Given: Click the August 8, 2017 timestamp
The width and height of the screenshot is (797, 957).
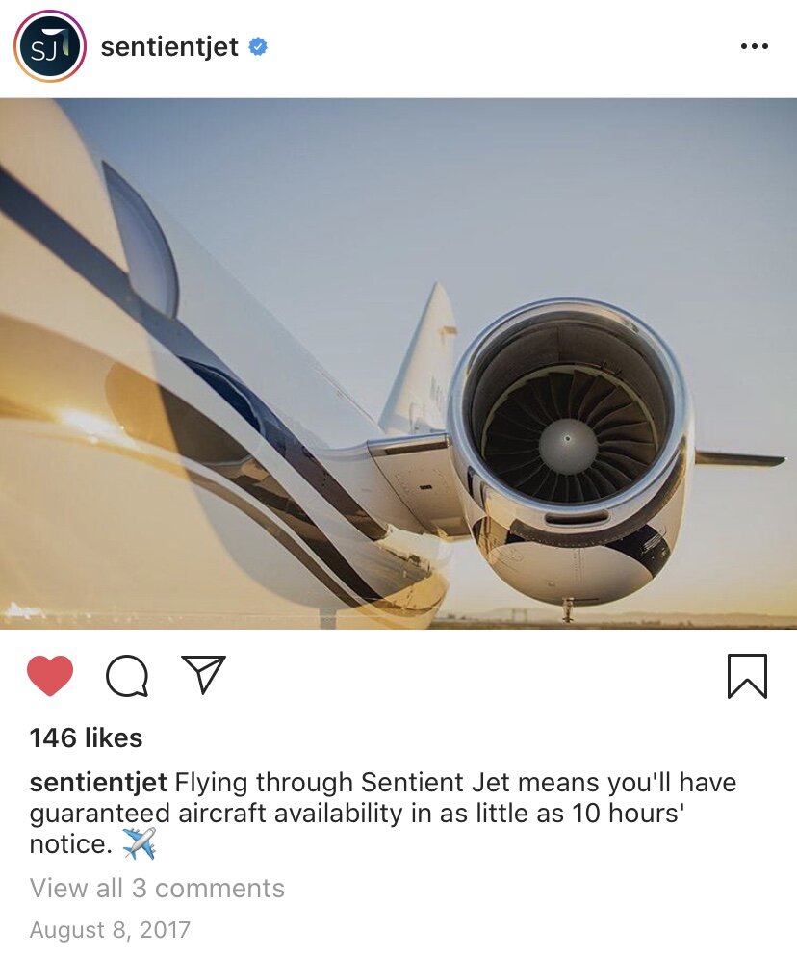Looking at the screenshot, I should coord(110,929).
